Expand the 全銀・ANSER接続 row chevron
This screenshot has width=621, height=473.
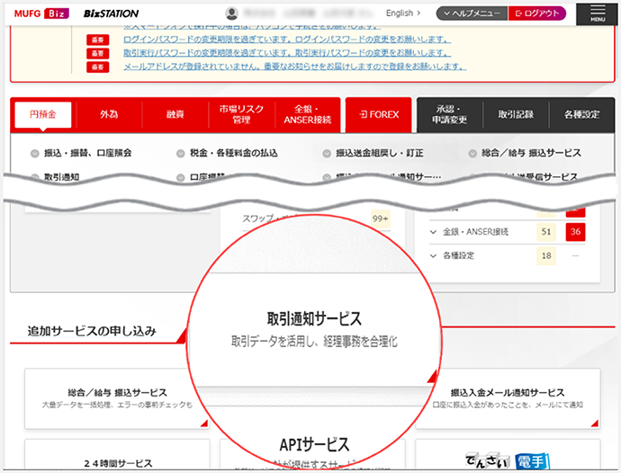point(434,232)
